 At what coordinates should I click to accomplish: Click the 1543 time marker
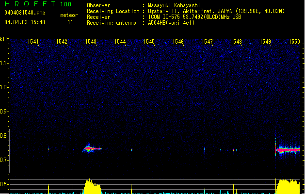click(x=91, y=42)
